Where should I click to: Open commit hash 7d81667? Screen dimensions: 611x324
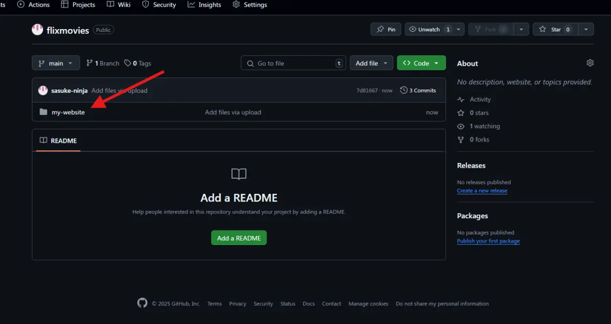coord(367,91)
